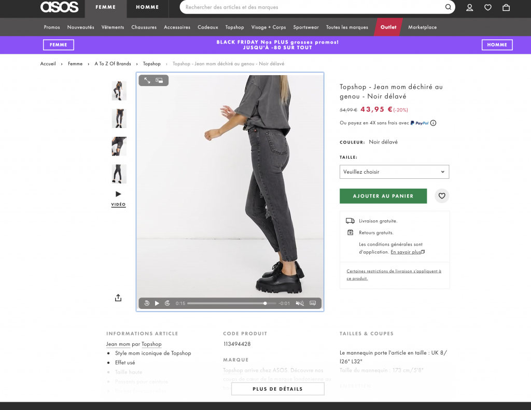Click the share icon below thumbnails
Screen dimensions: 531x410
point(118,298)
